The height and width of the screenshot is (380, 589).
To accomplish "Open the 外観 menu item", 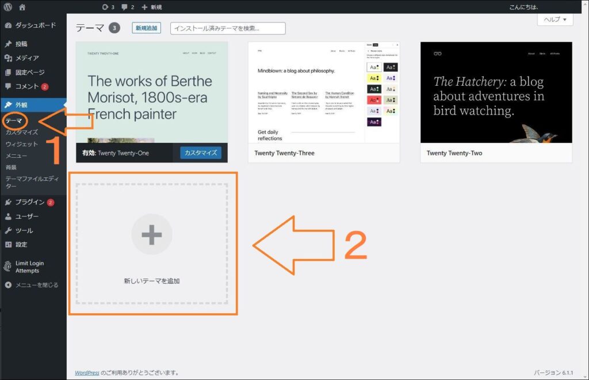I will tap(21, 105).
